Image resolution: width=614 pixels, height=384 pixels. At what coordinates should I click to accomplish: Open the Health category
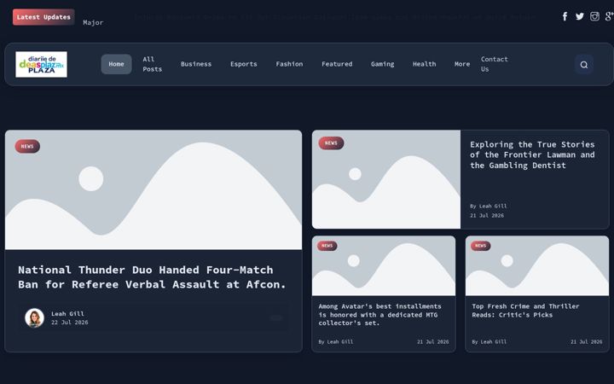424,64
